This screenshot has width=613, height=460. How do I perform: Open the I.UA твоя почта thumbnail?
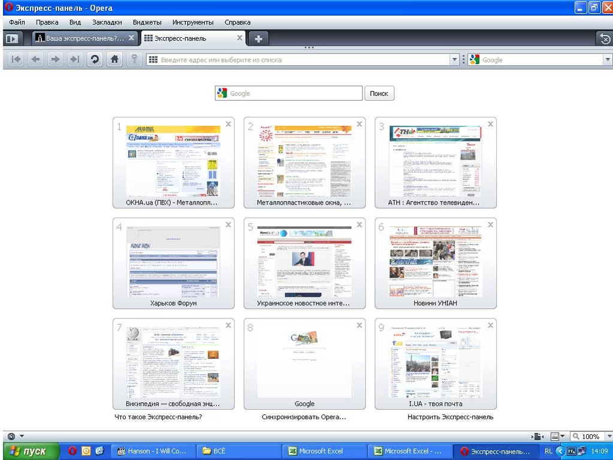click(435, 363)
